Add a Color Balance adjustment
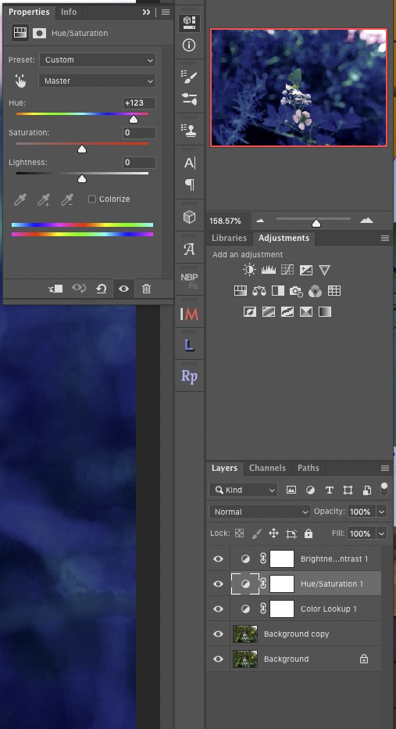This screenshot has width=396, height=729. [x=259, y=291]
